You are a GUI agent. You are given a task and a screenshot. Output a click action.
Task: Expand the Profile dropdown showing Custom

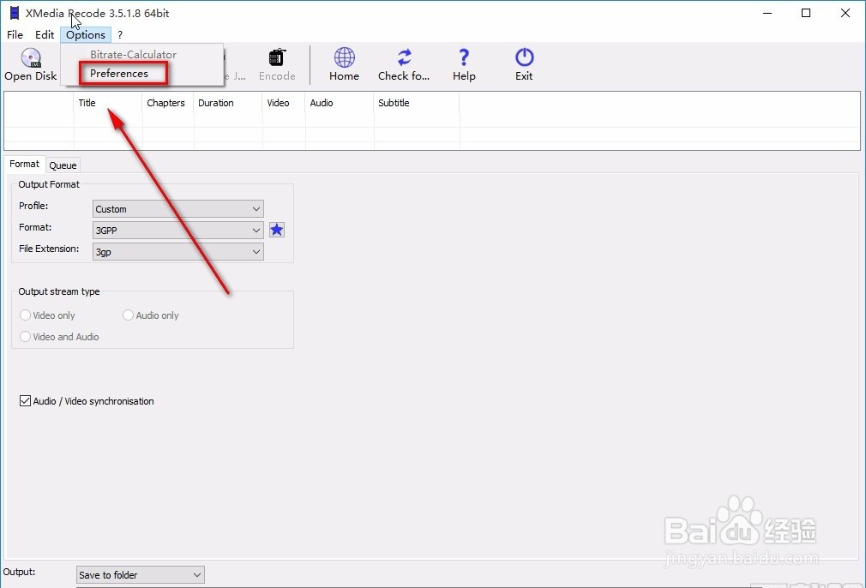[177, 208]
